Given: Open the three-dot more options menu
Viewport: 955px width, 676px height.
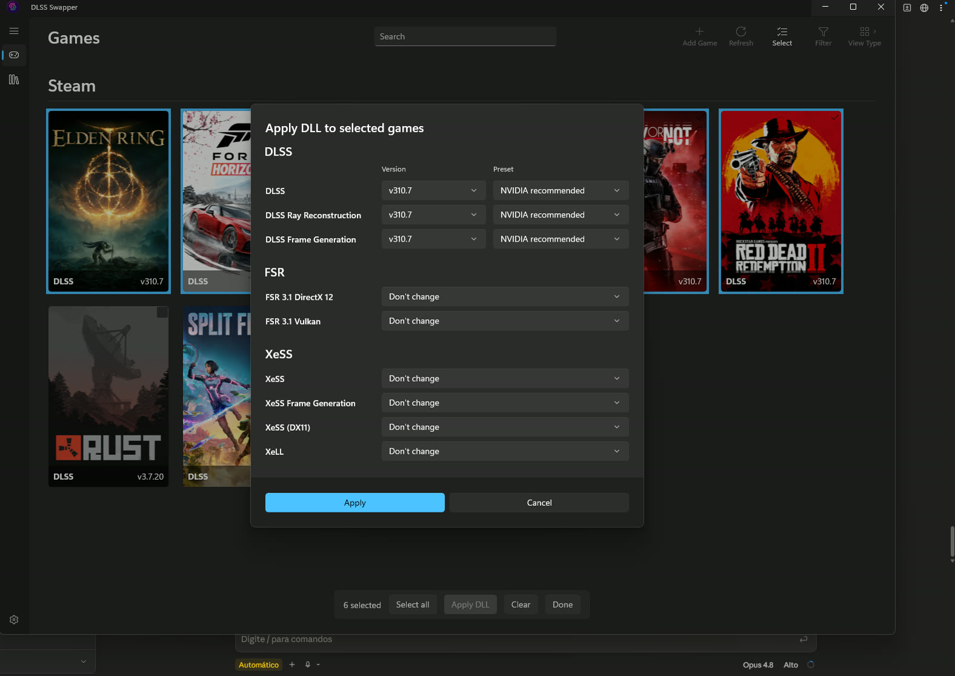Looking at the screenshot, I should click(941, 8).
